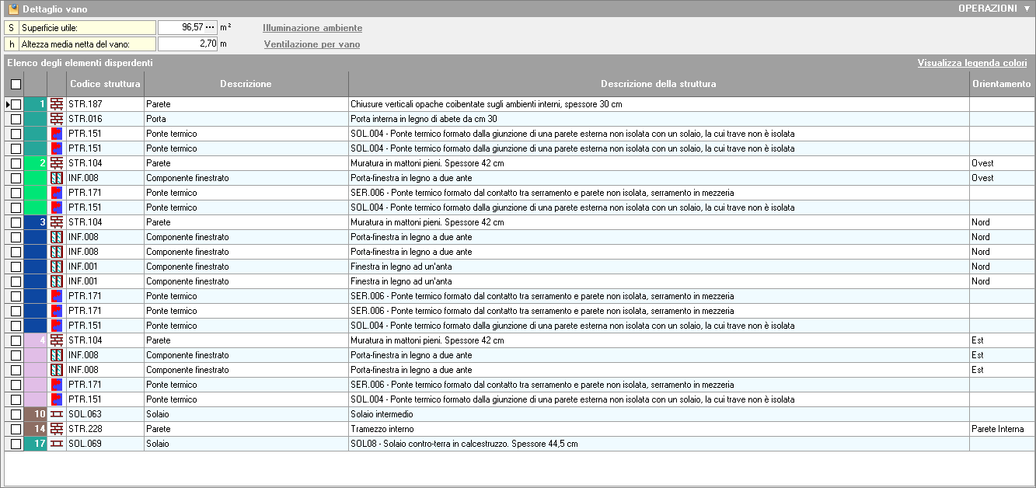Click the door icon of row STR.016
Viewport: 1036px width, 488px height.
(57, 119)
